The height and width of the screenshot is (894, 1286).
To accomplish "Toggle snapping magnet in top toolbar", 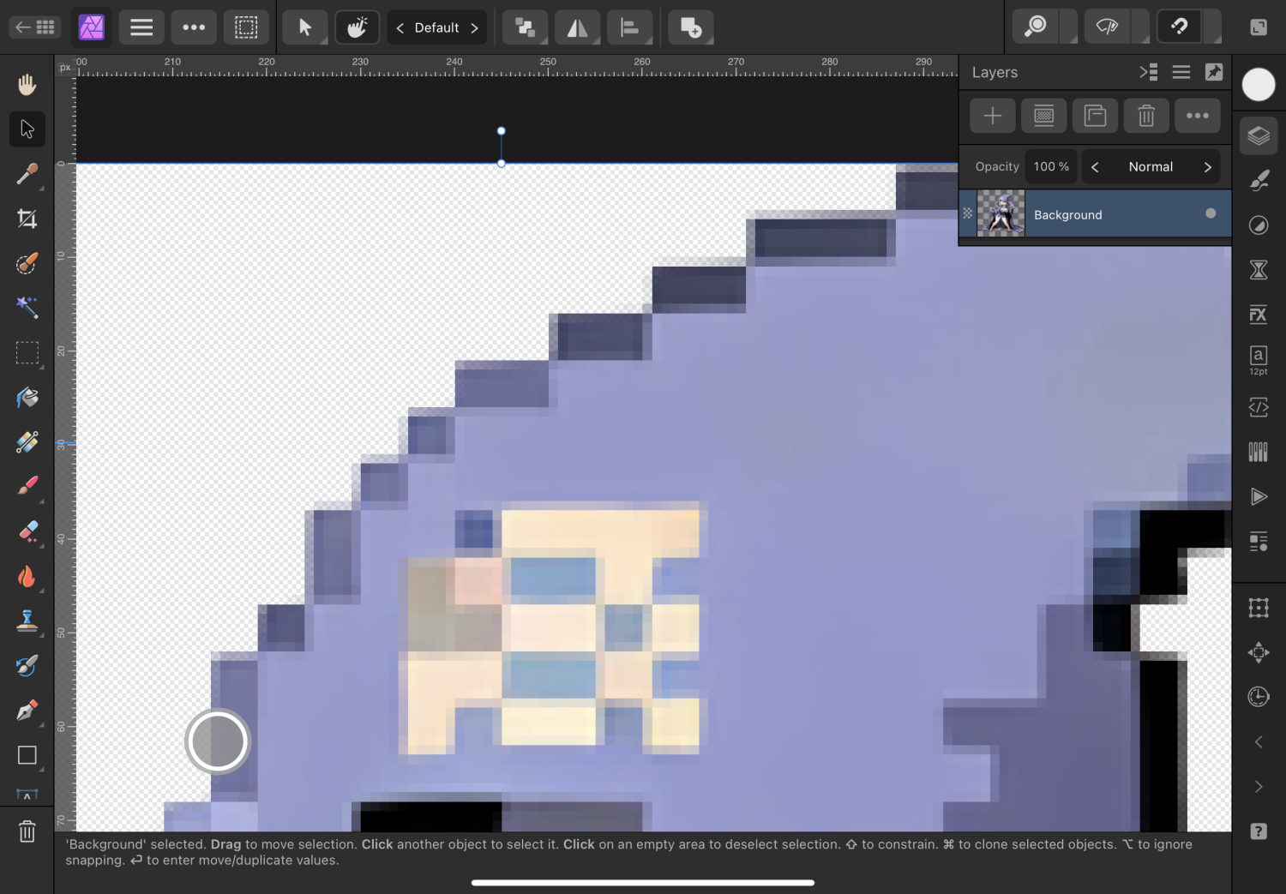I will [x=1180, y=27].
